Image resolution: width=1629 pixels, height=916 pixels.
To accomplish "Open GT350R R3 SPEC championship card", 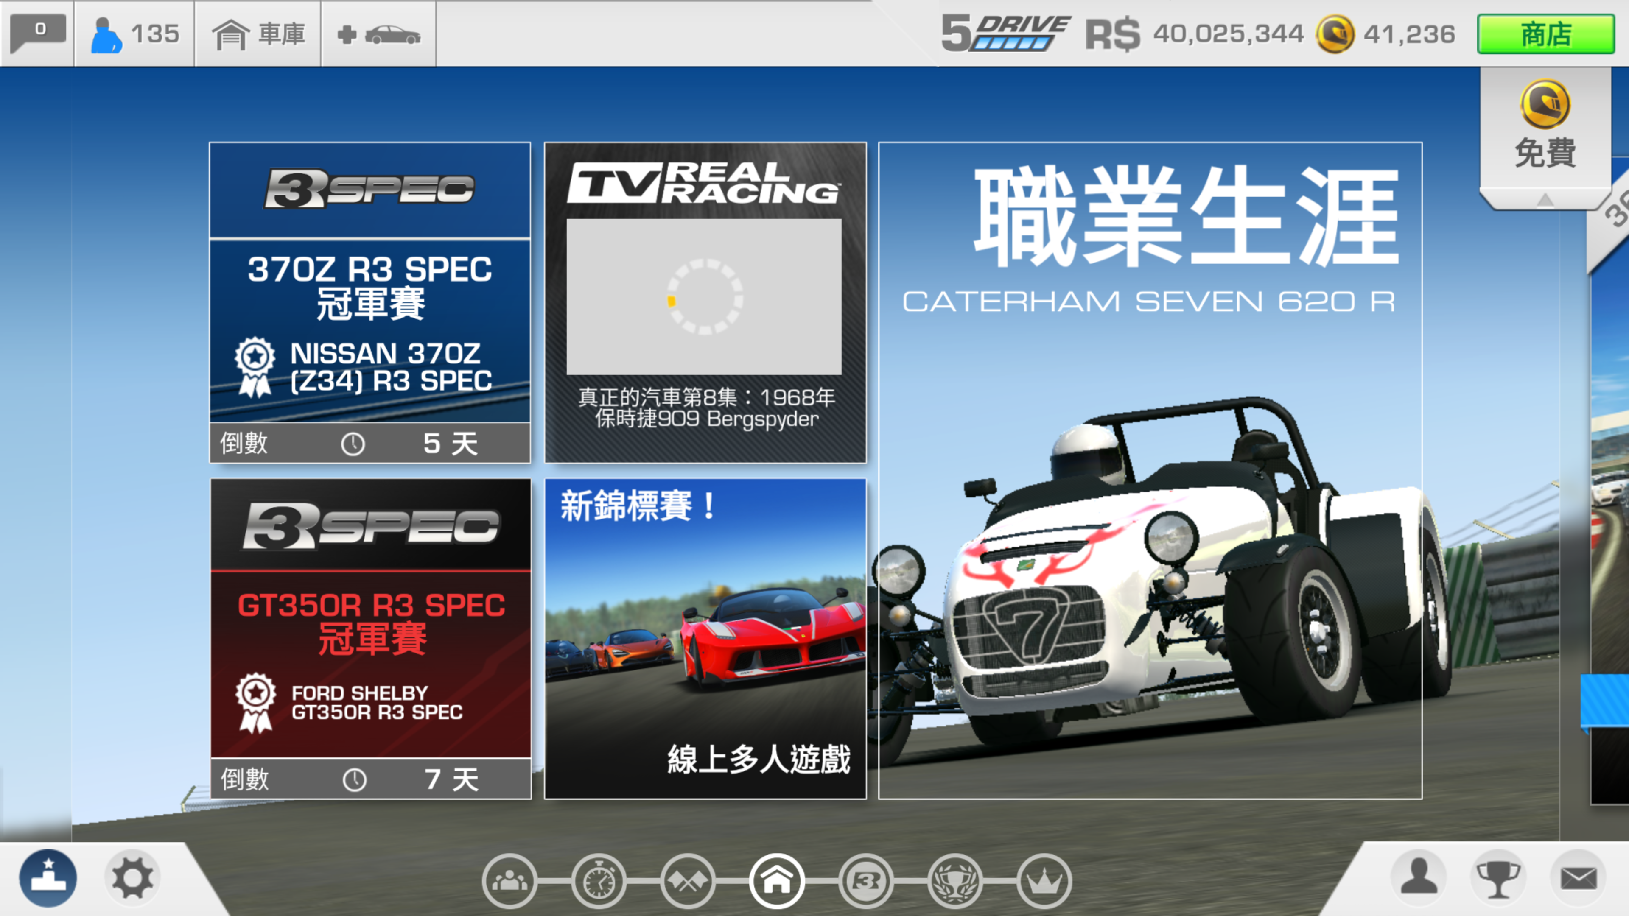I will [x=371, y=639].
